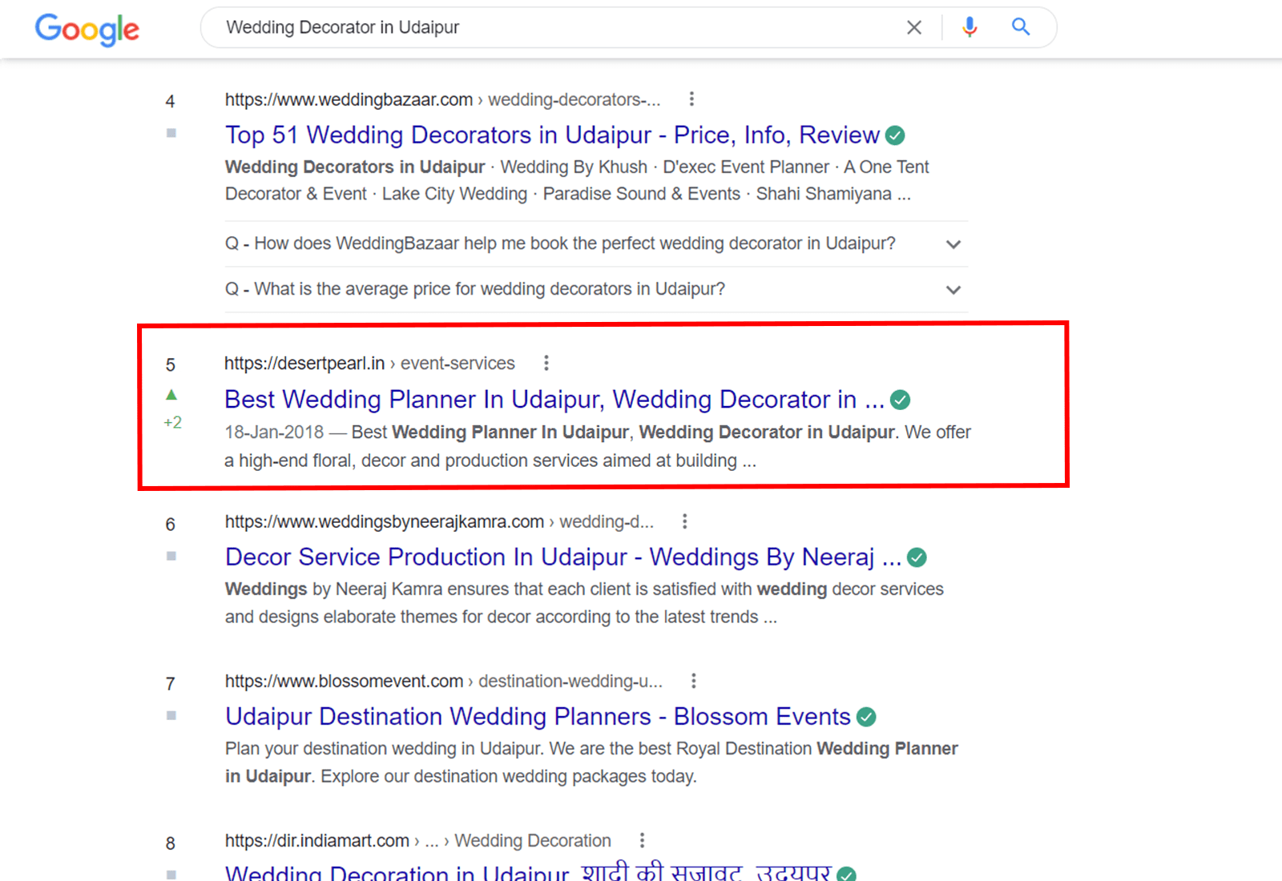Start voice search with microphone icon
Screen dimensions: 1282x881
970,27
